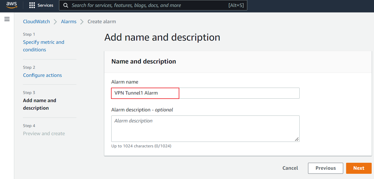
Task: Go to CloudWatch in the breadcrumb
Action: pyautogui.click(x=36, y=22)
